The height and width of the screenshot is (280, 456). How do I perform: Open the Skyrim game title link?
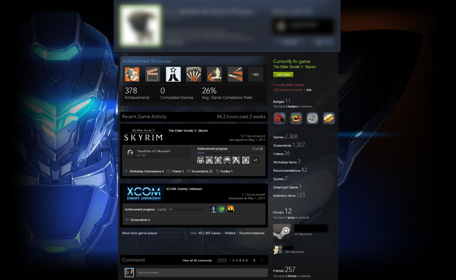tap(188, 131)
